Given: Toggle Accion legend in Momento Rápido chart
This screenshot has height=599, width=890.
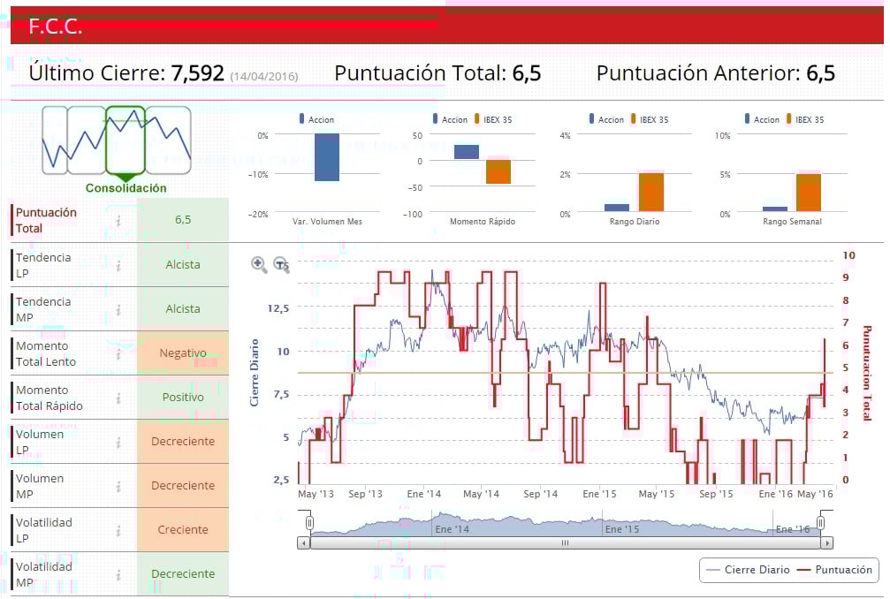Looking at the screenshot, I should pyautogui.click(x=450, y=119).
